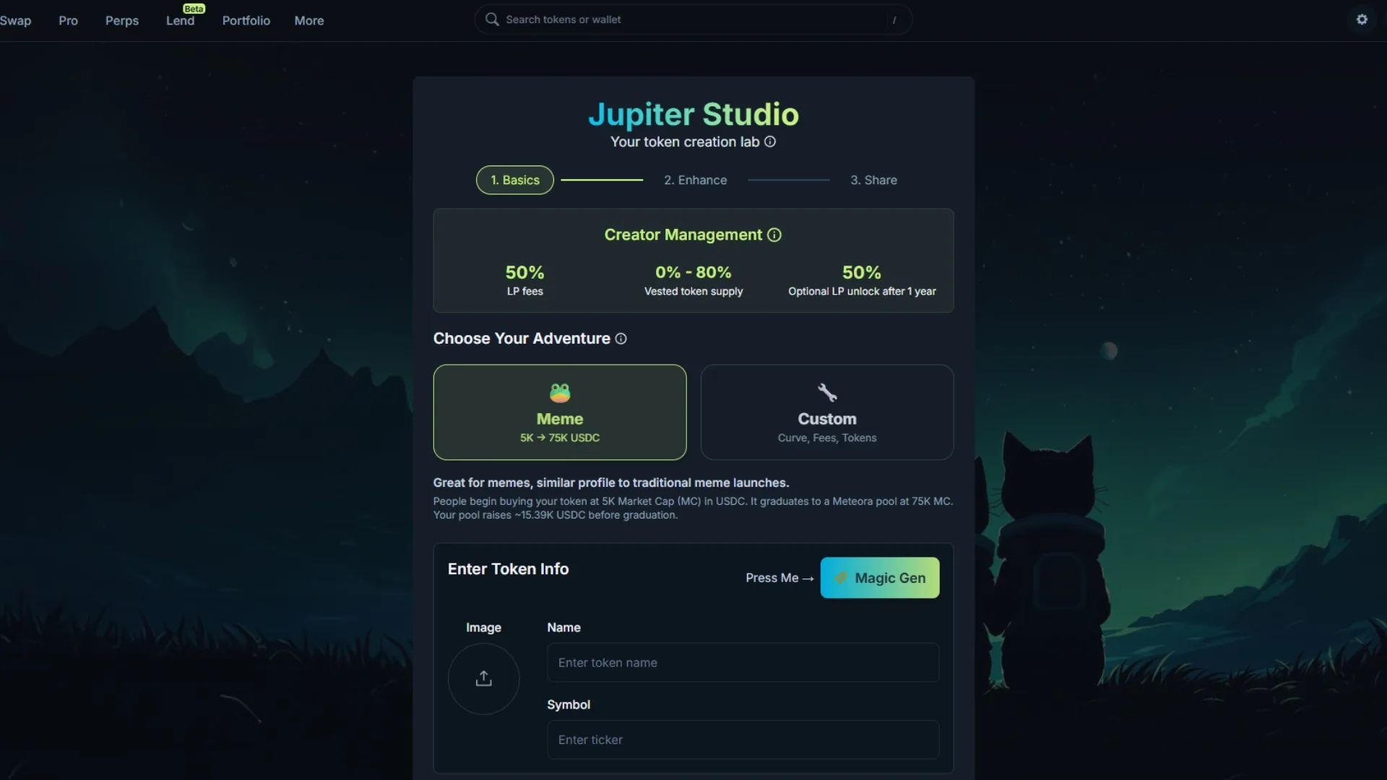Screen dimensions: 1387x780
Task: Click the Great for memes description line
Action: [611, 482]
